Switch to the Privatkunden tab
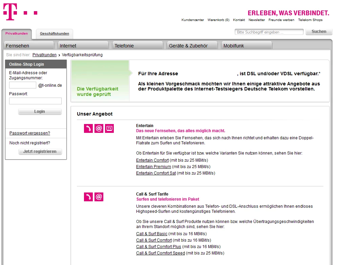This screenshot has width=338, height=265. pos(17,34)
